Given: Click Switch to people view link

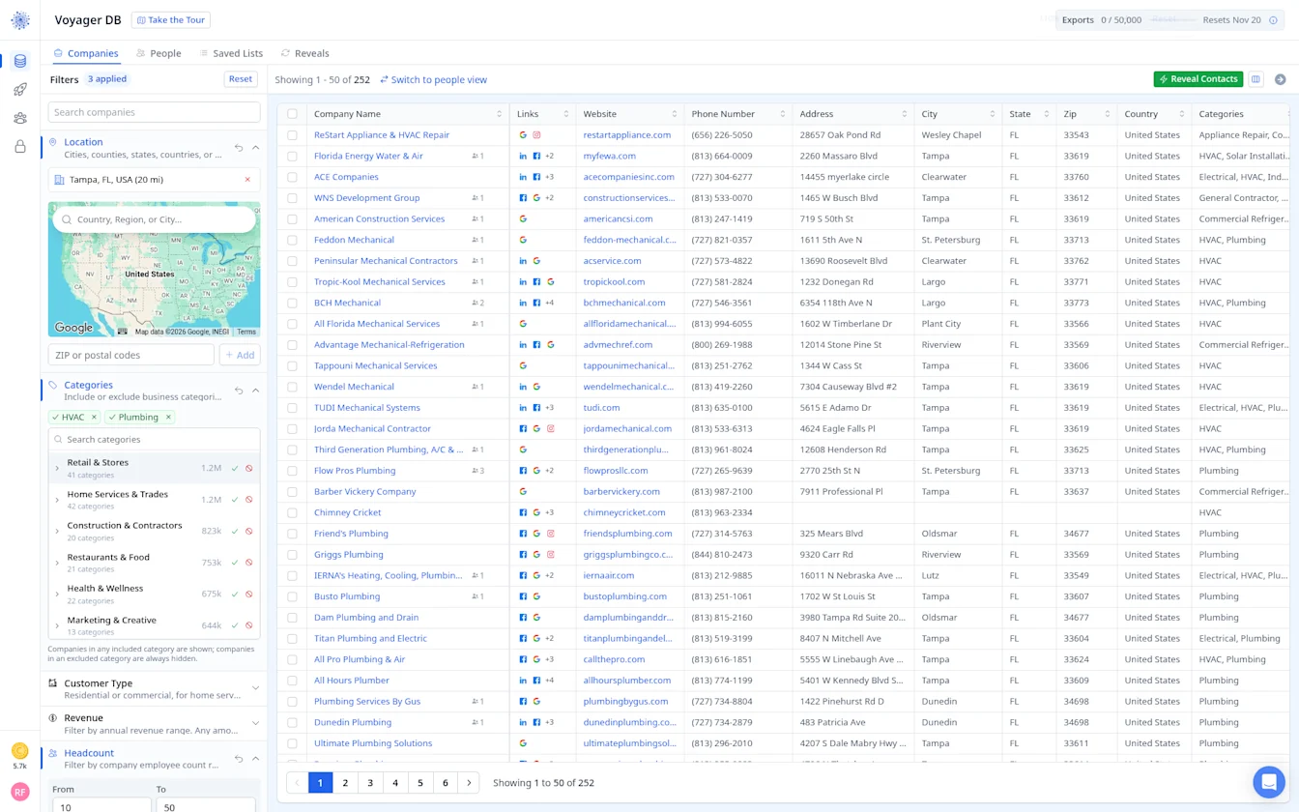Looking at the screenshot, I should coord(433,80).
